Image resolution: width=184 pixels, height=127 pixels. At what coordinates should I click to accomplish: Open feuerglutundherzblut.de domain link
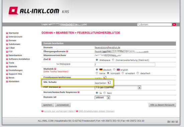(x=107, y=47)
